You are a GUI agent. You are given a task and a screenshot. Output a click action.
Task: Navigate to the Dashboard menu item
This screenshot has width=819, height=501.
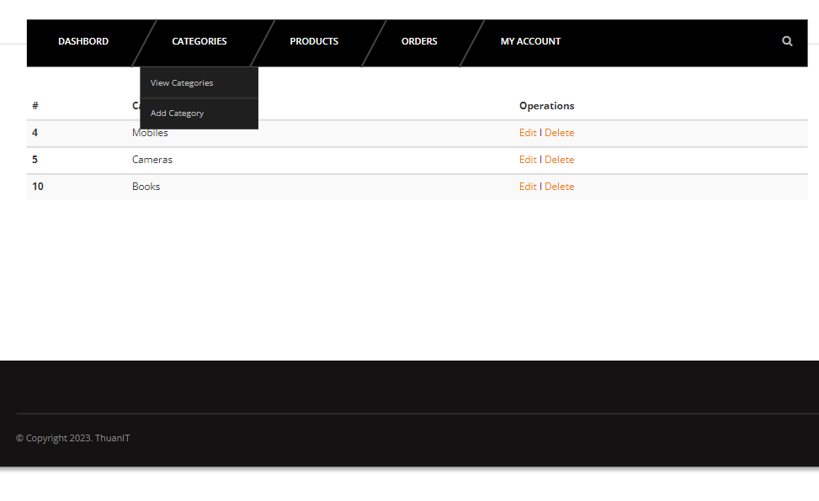82,41
